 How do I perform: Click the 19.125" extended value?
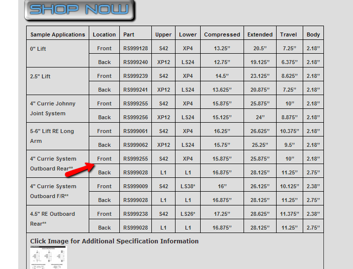tap(260, 62)
